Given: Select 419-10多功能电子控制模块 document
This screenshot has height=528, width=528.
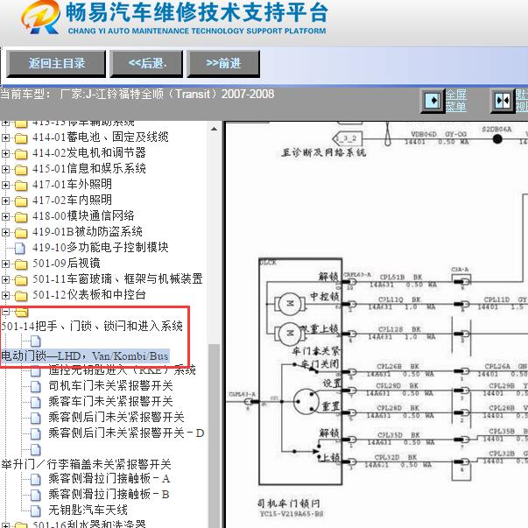Looking at the screenshot, I should coord(101,248).
